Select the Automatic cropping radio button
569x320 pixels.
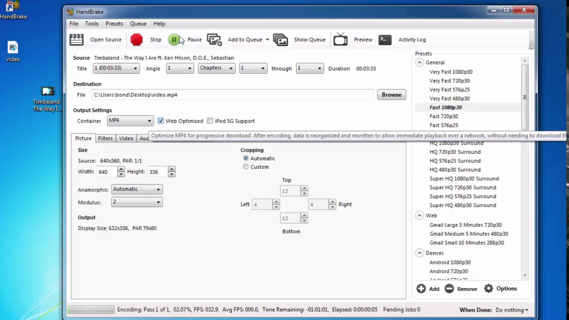coord(246,158)
